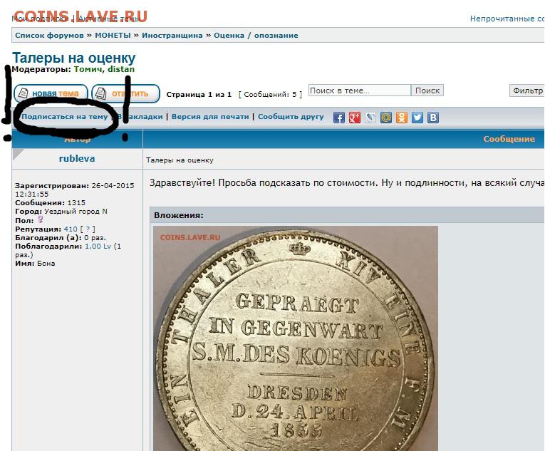Click Сообщить другу link
This screenshot has width=545, height=451.
coord(291,117)
